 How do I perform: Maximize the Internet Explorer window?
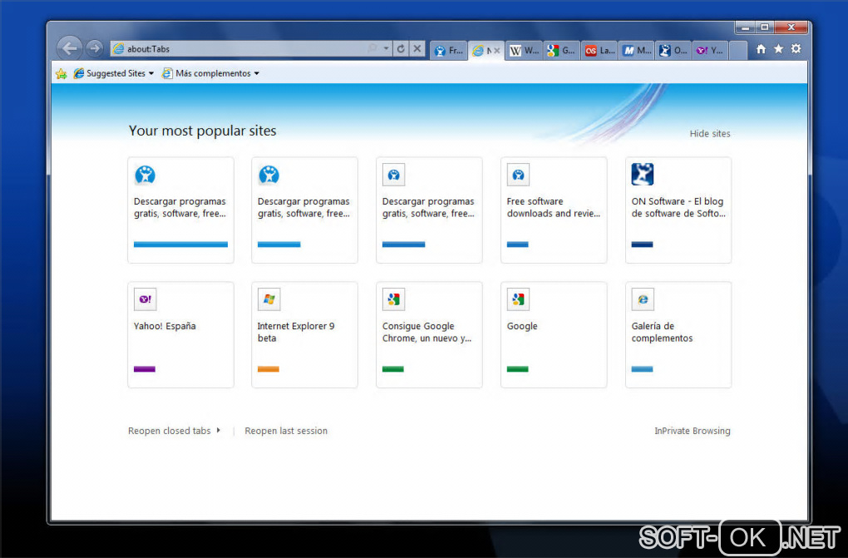765,27
